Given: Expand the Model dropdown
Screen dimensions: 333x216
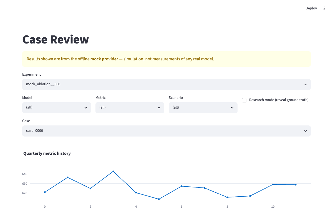Looking at the screenshot, I should [57, 107].
